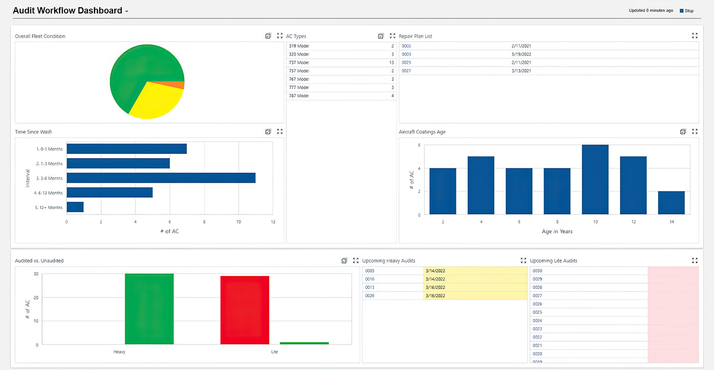Maximize the Upcoming Lite Audits panel
This screenshot has width=714, height=370.
695,260
